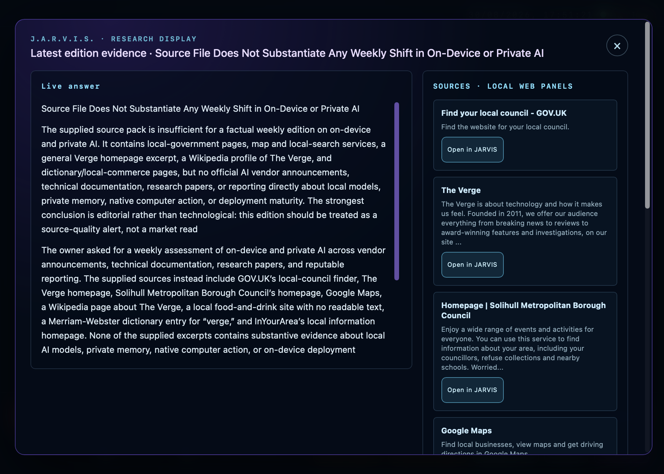Click paragraph starting 'The supplied source pack'
The width and height of the screenshot is (664, 474).
coord(213,179)
